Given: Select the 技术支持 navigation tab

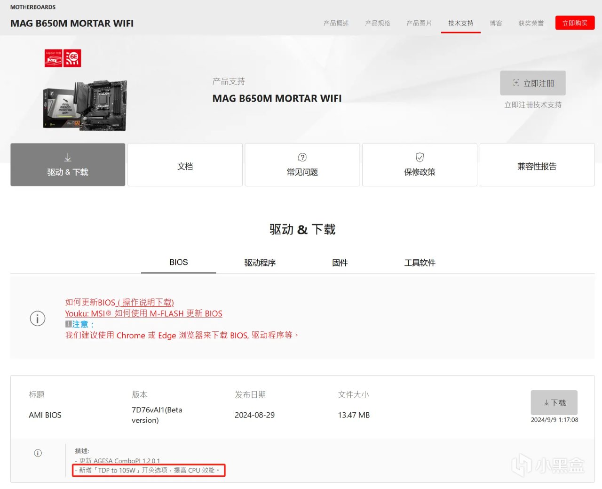Looking at the screenshot, I should coord(461,23).
